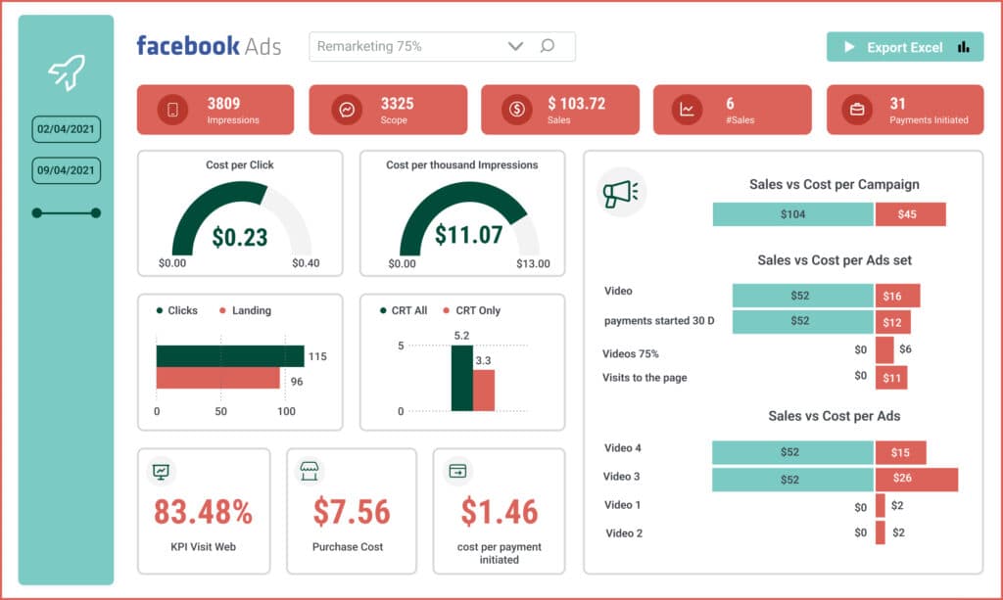
Task: Click the rocket icon in the sidebar
Action: click(67, 72)
